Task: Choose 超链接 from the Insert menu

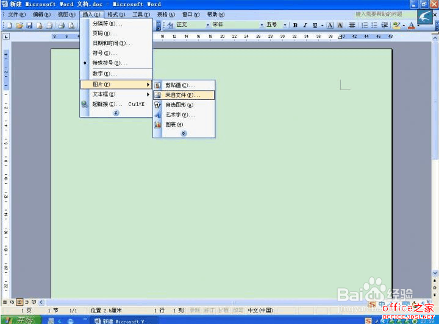Action: (116, 104)
